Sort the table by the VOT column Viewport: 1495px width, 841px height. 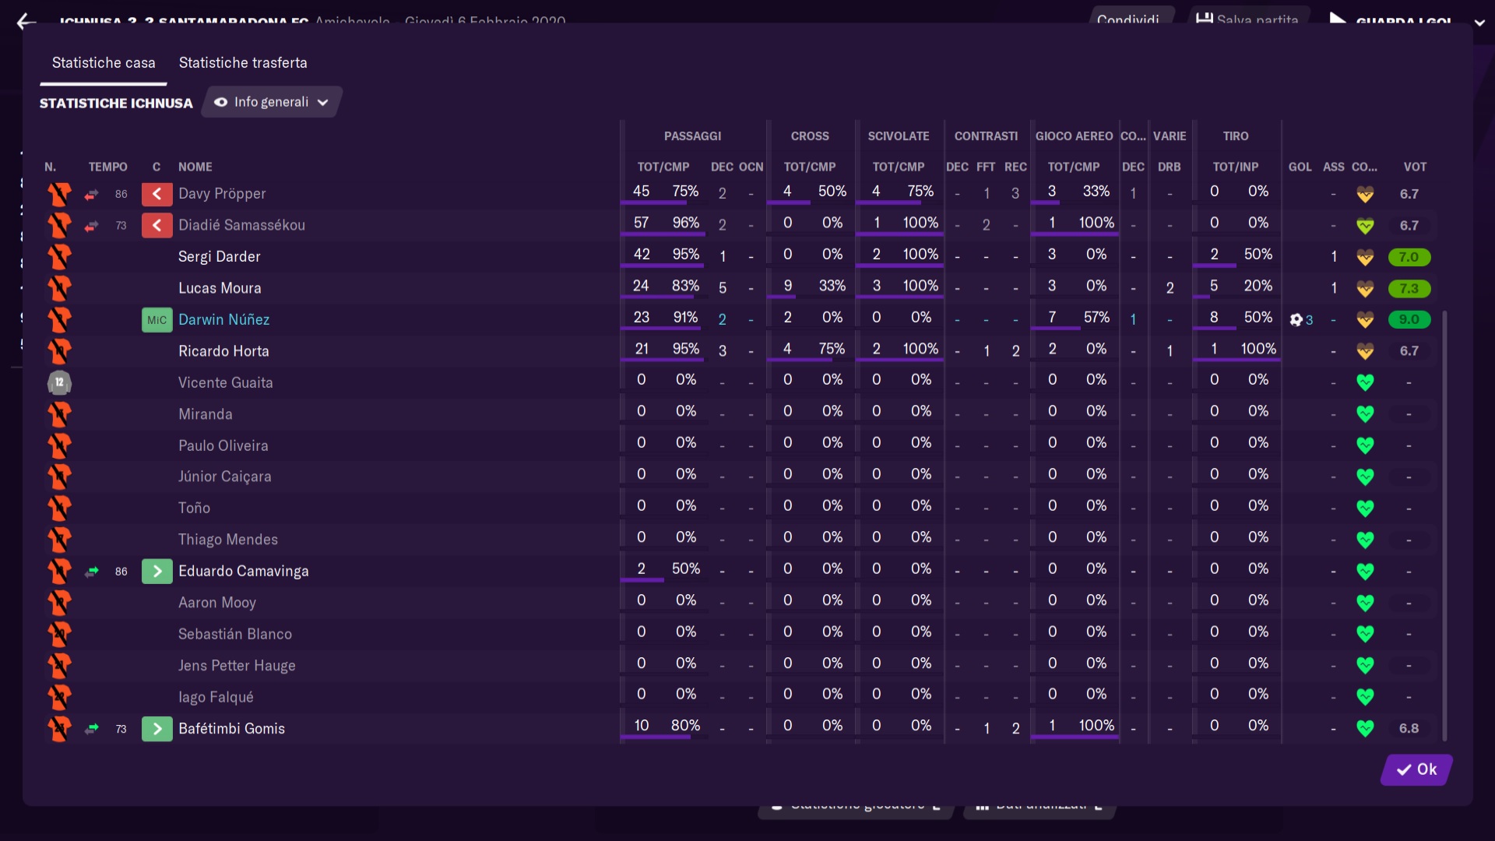click(x=1415, y=167)
